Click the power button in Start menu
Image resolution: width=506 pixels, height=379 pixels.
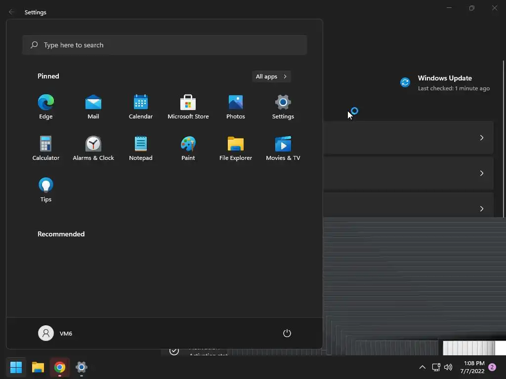pyautogui.click(x=287, y=333)
